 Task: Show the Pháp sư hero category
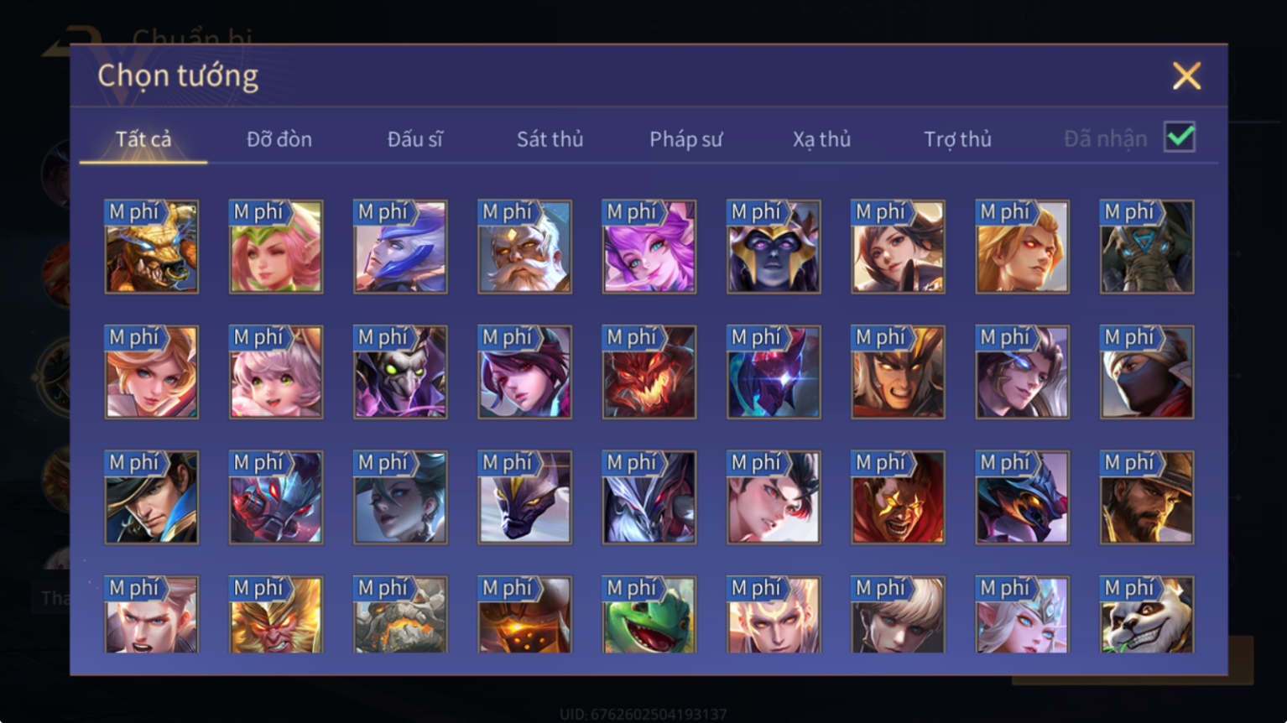[x=686, y=139]
